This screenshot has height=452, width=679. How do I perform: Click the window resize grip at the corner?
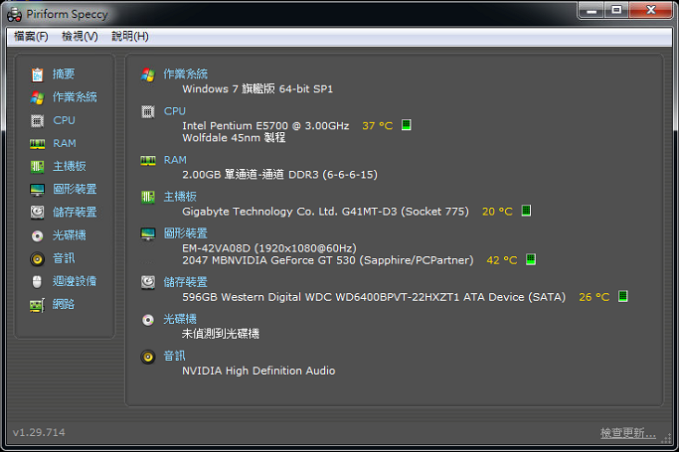pyautogui.click(x=666, y=439)
